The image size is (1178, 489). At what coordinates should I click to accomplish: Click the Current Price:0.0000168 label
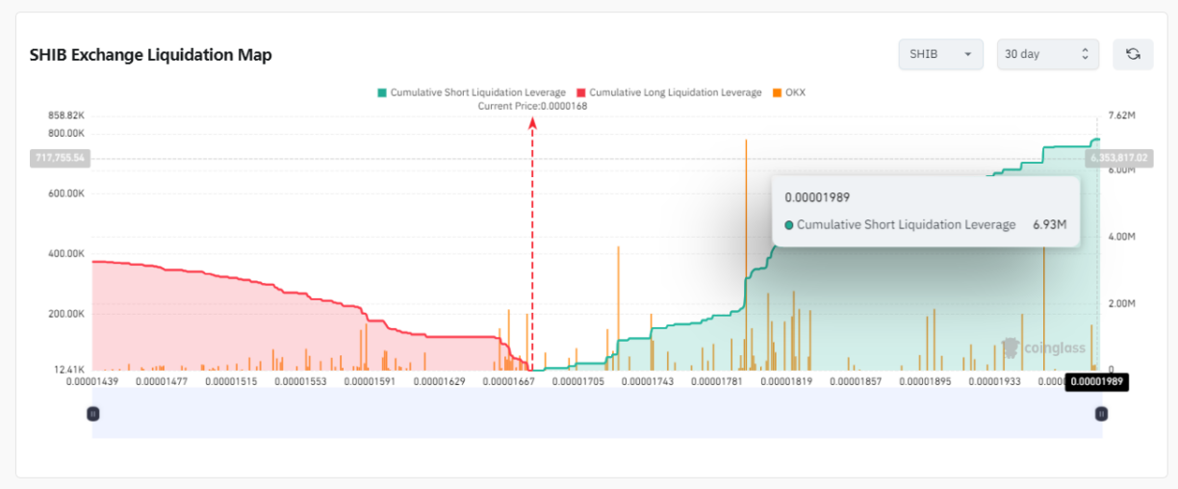click(532, 106)
